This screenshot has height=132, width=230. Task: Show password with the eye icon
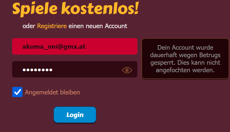[x=127, y=70]
